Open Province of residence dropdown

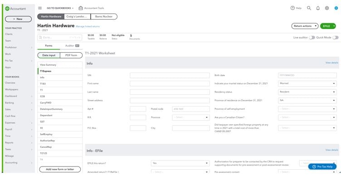point(307,100)
